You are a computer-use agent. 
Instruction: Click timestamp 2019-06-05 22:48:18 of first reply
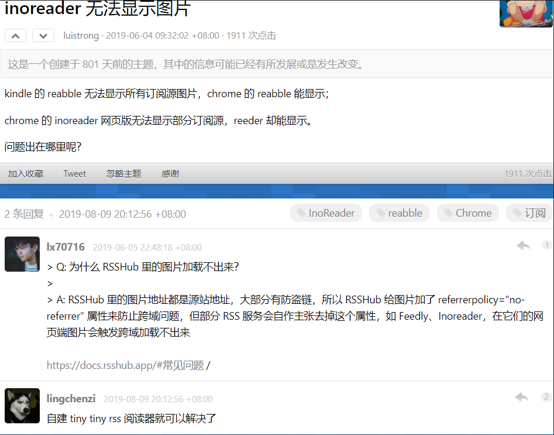point(147,247)
